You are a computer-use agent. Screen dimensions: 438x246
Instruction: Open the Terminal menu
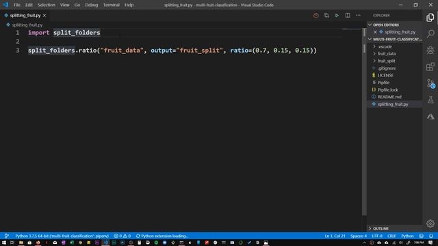111,5
